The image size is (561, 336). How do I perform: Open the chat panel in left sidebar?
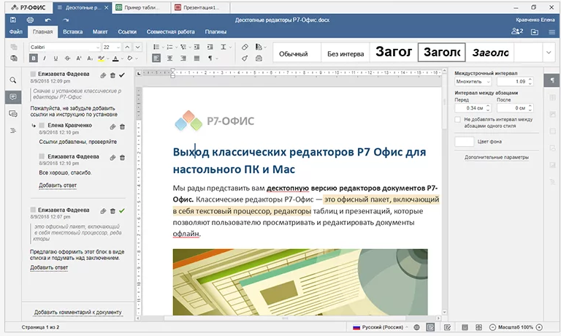tap(12, 114)
